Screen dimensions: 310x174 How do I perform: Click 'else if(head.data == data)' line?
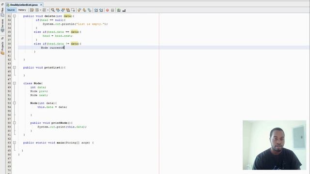pyautogui.click(x=58, y=32)
